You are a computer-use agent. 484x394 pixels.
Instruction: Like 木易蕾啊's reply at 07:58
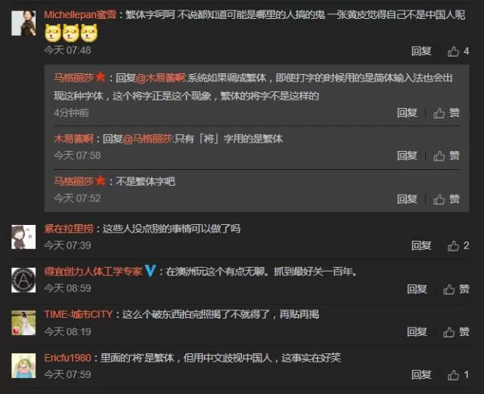coord(446,156)
